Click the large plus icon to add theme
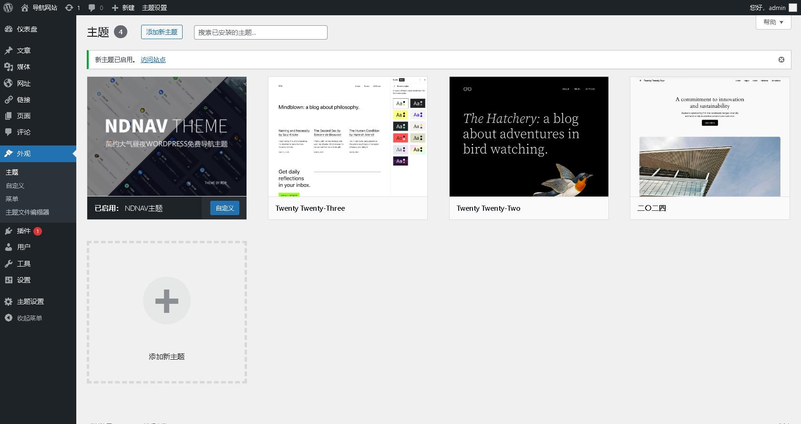Viewport: 801px width, 424px height. (167, 300)
